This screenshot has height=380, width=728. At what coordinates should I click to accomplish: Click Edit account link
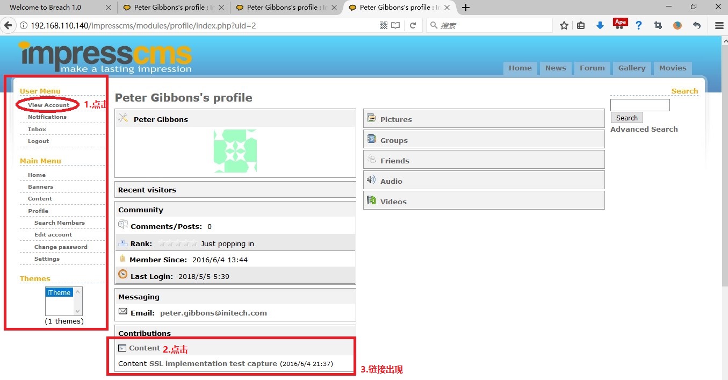pyautogui.click(x=53, y=234)
